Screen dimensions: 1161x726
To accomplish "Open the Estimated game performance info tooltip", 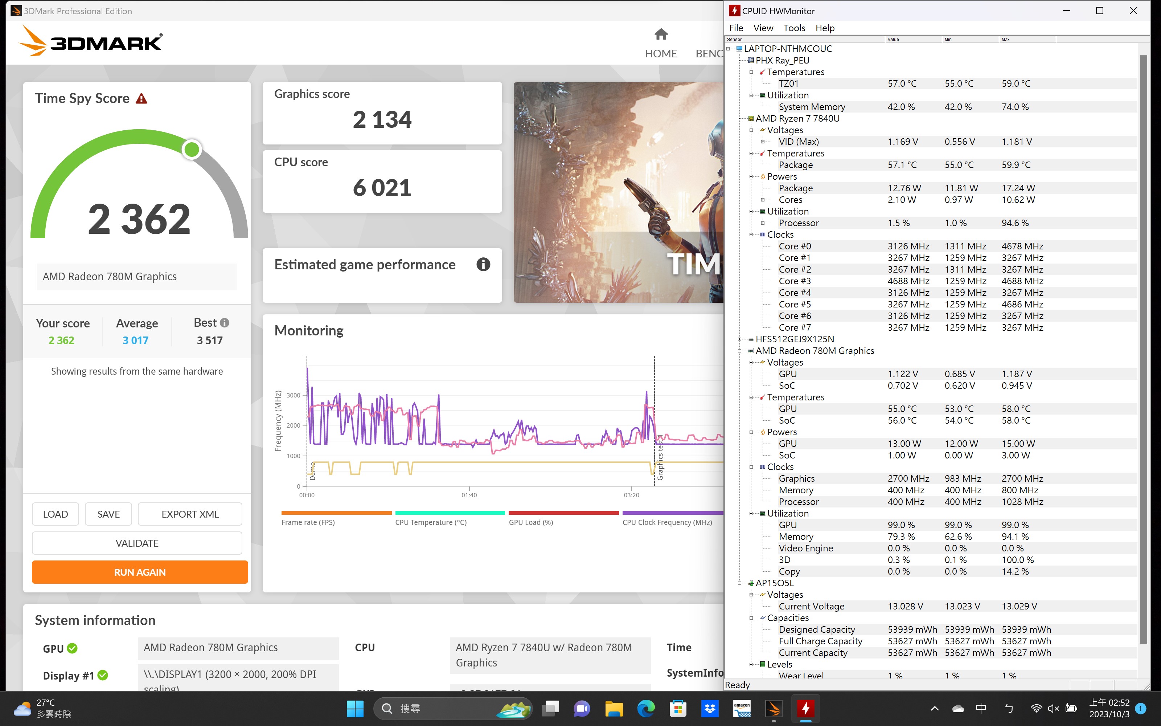I will [x=483, y=265].
